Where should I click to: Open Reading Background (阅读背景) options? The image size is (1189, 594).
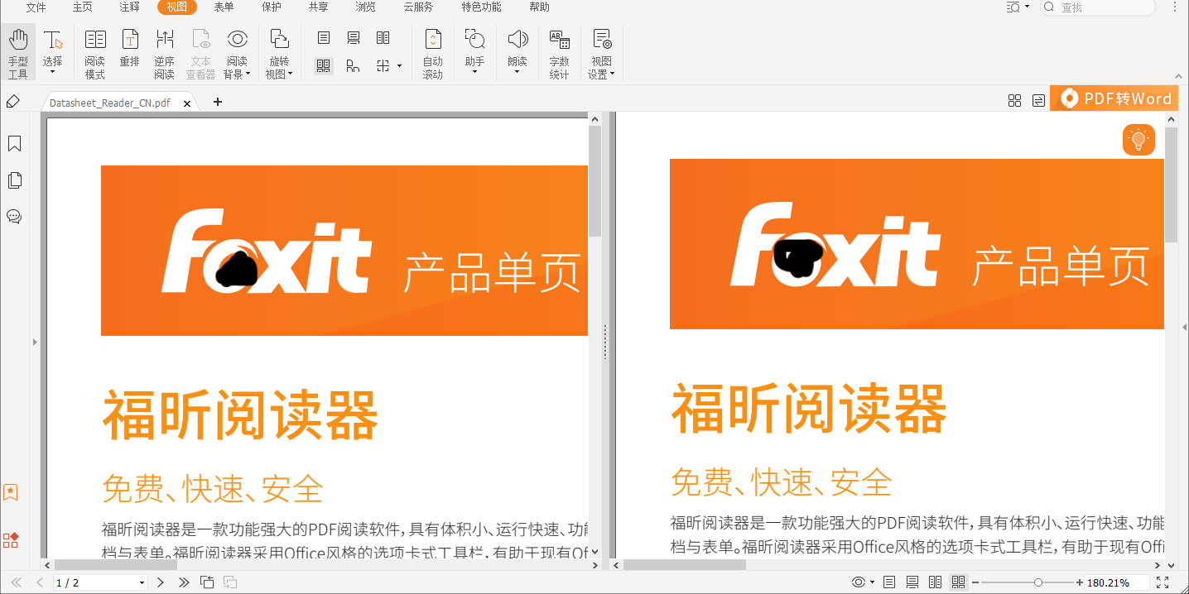[x=238, y=55]
